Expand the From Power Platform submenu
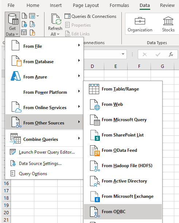 coord(44,92)
